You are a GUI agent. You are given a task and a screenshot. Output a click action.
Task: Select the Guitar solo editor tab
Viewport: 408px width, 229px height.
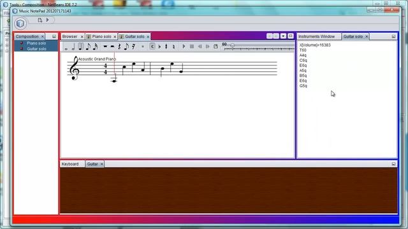click(135, 37)
